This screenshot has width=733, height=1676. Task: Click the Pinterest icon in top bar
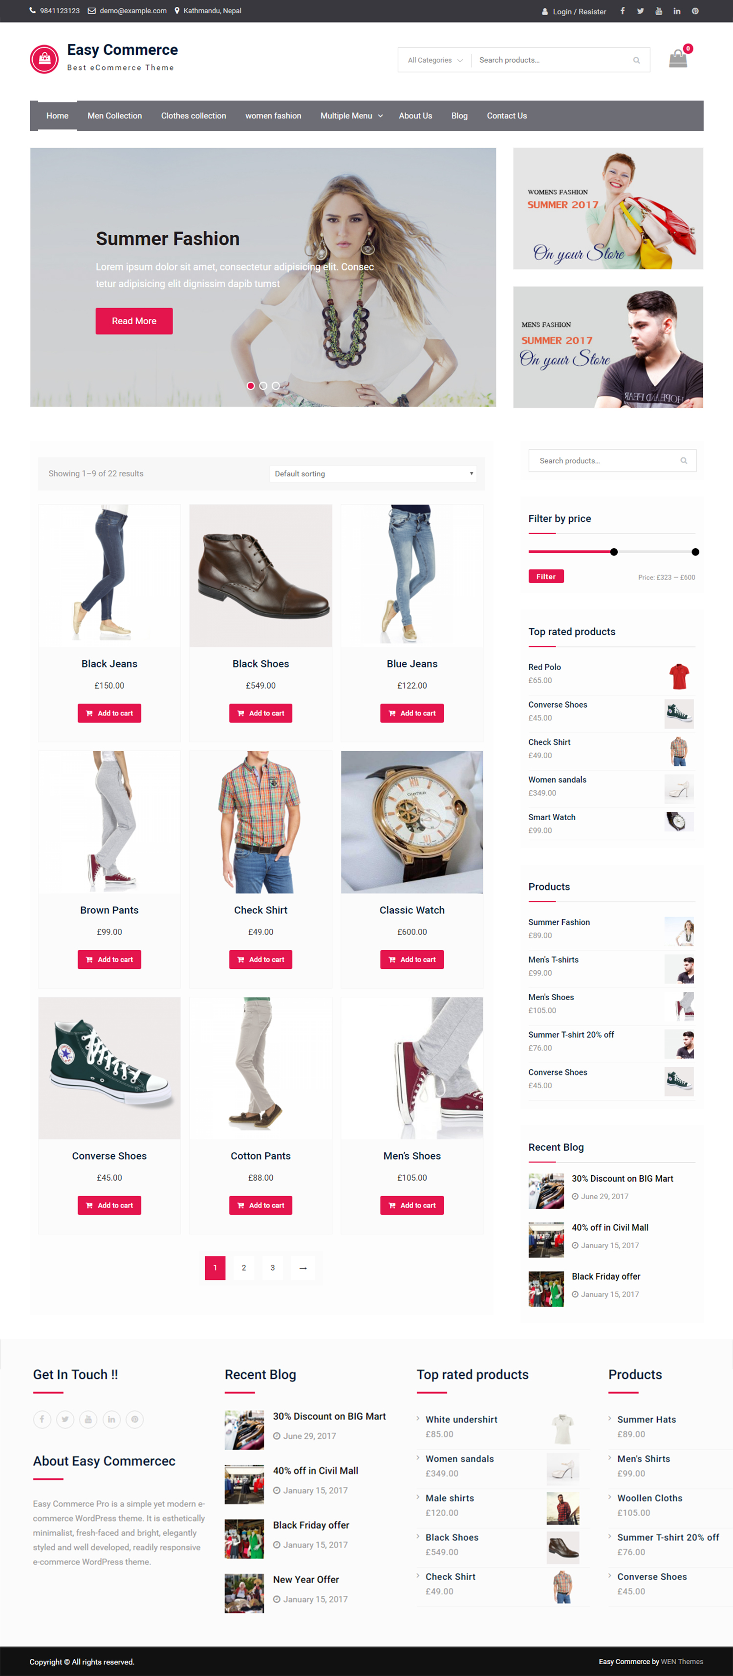tap(695, 11)
